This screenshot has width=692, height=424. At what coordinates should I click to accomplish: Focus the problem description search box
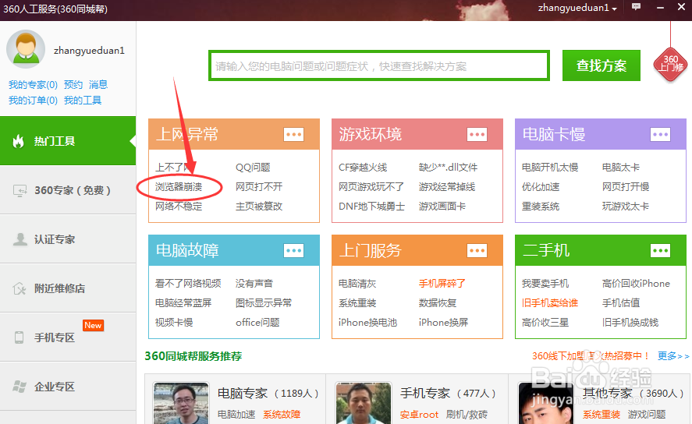point(379,65)
